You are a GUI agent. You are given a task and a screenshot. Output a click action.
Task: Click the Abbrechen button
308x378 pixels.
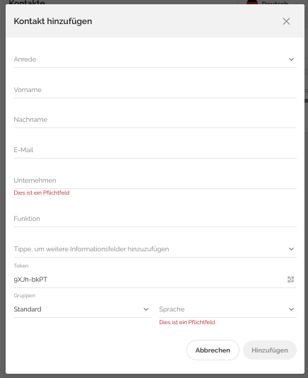[x=213, y=350]
